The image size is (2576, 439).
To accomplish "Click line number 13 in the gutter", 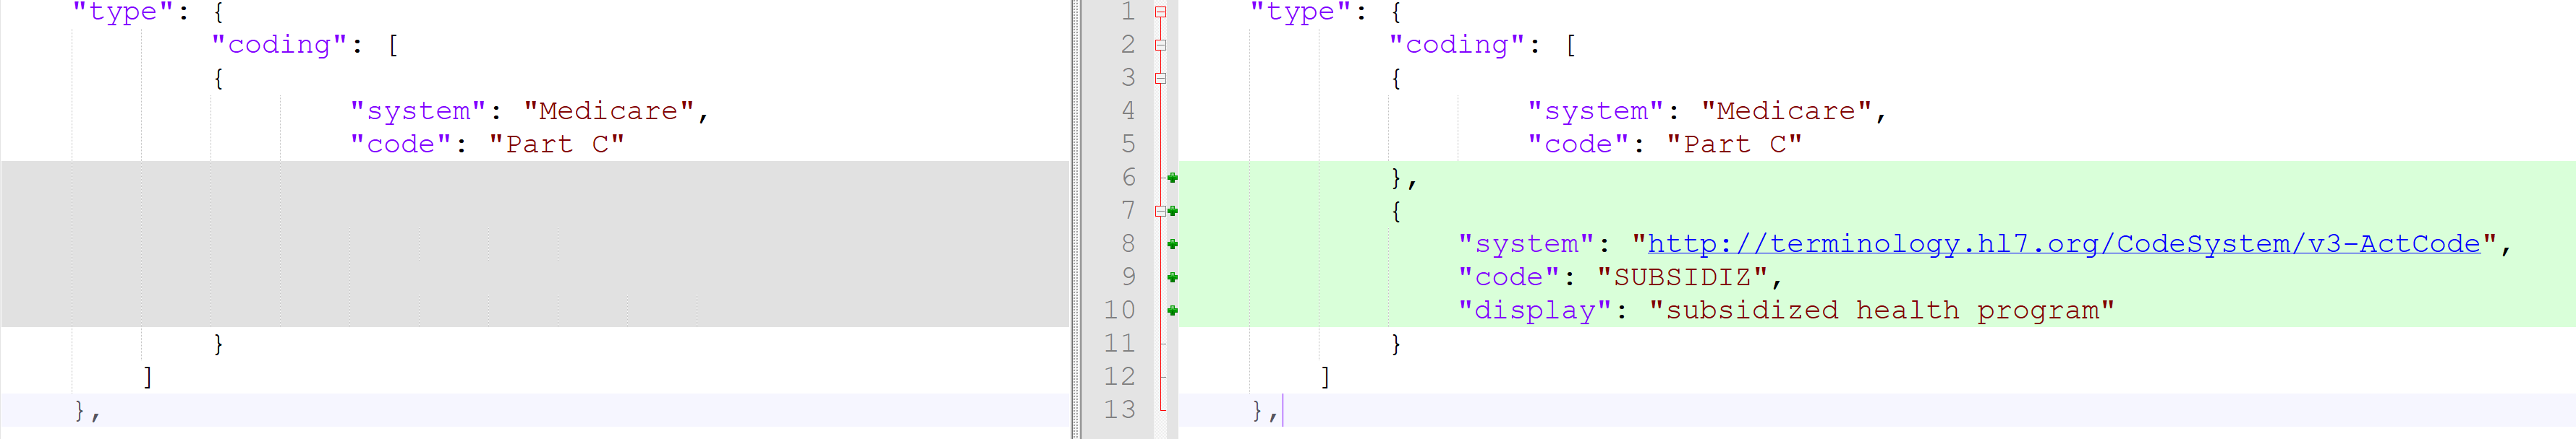I will click(x=1119, y=410).
